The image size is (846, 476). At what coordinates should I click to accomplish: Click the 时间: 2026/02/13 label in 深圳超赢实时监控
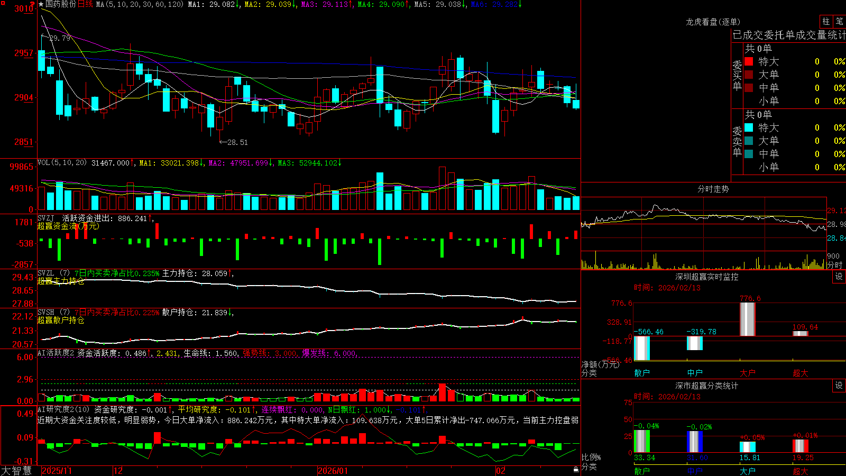pyautogui.click(x=667, y=288)
